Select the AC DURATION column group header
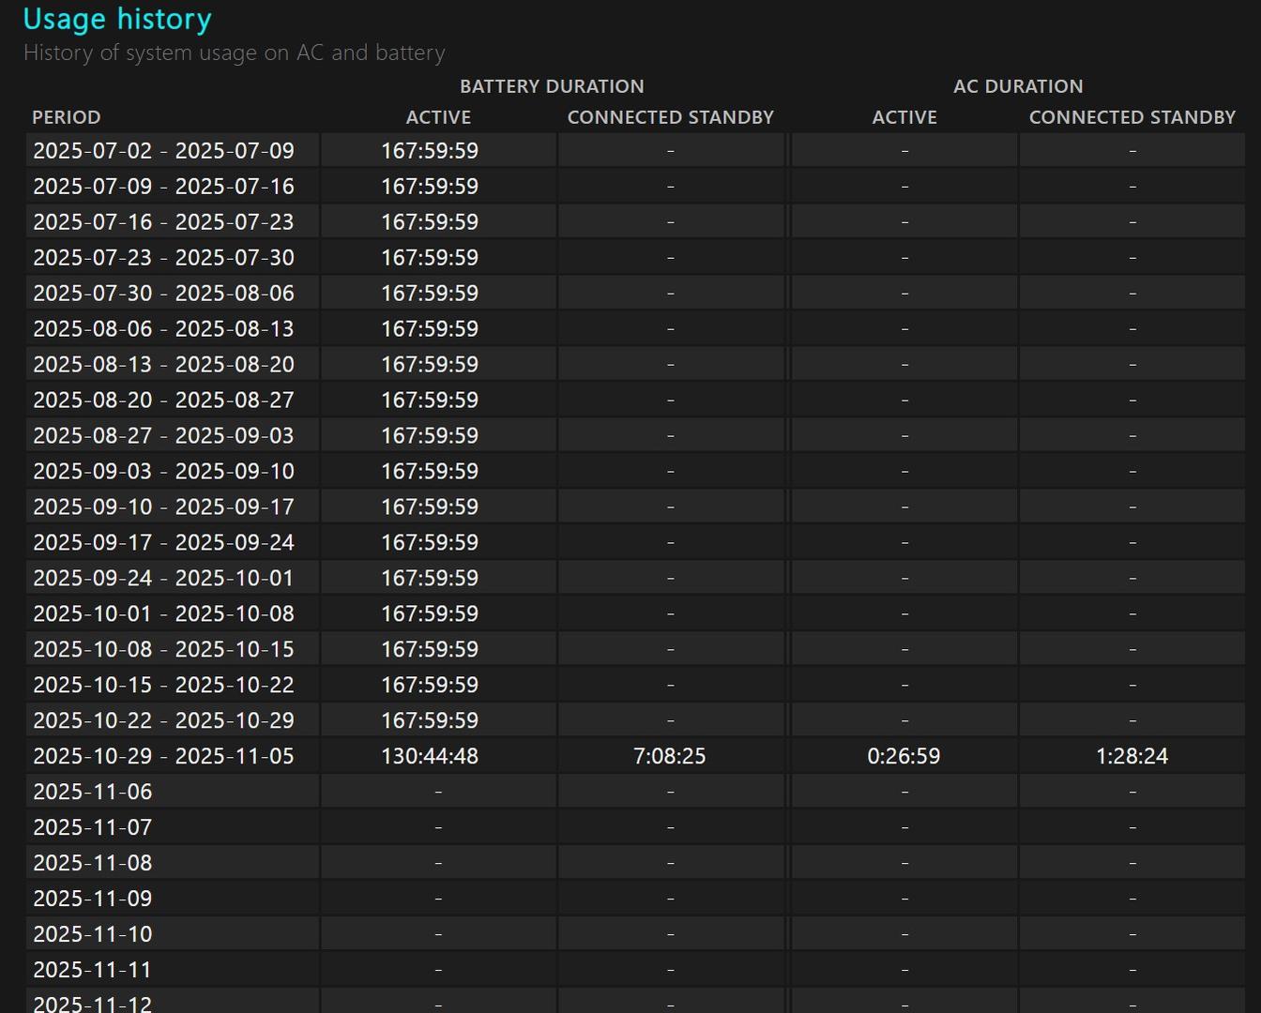Viewport: 1261px width, 1013px height. pos(1018,86)
